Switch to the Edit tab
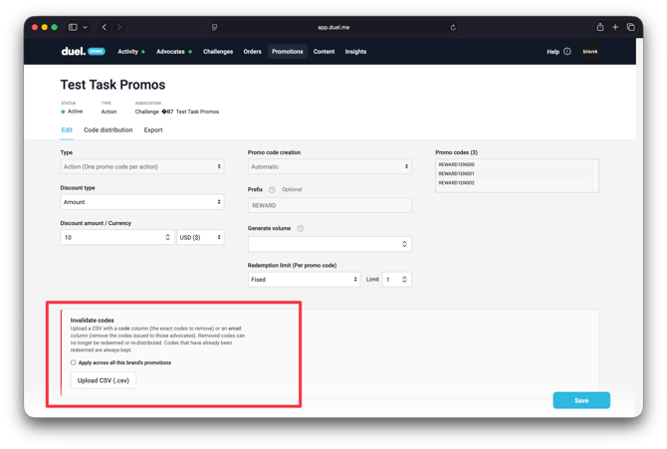Viewport: 667px width, 449px height. click(67, 129)
